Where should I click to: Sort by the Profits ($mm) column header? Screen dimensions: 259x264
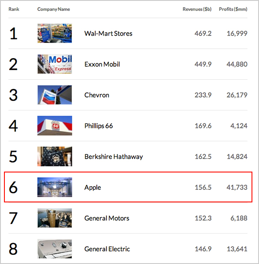click(x=233, y=9)
